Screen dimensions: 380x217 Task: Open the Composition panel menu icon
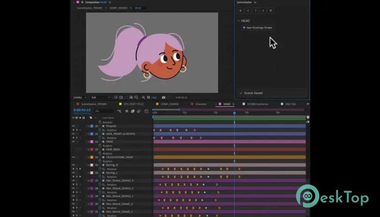pos(110,2)
